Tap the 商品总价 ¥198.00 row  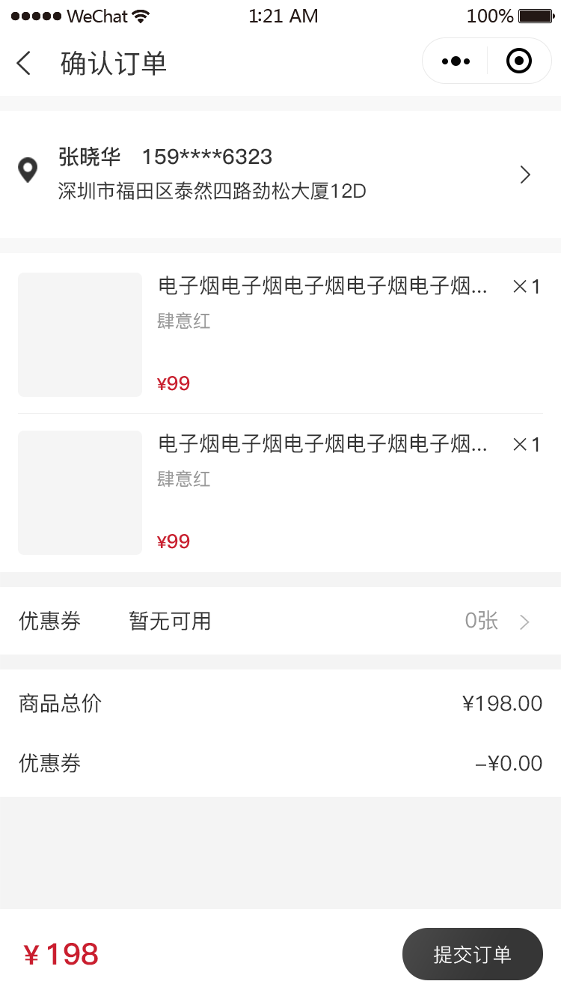pyautogui.click(x=280, y=703)
